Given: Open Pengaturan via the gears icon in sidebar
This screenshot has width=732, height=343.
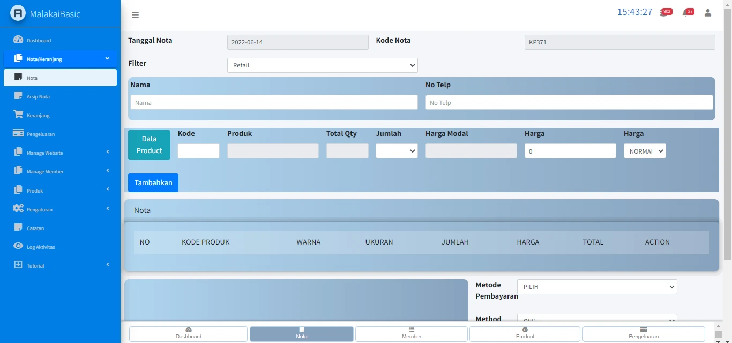Looking at the screenshot, I should 18,209.
